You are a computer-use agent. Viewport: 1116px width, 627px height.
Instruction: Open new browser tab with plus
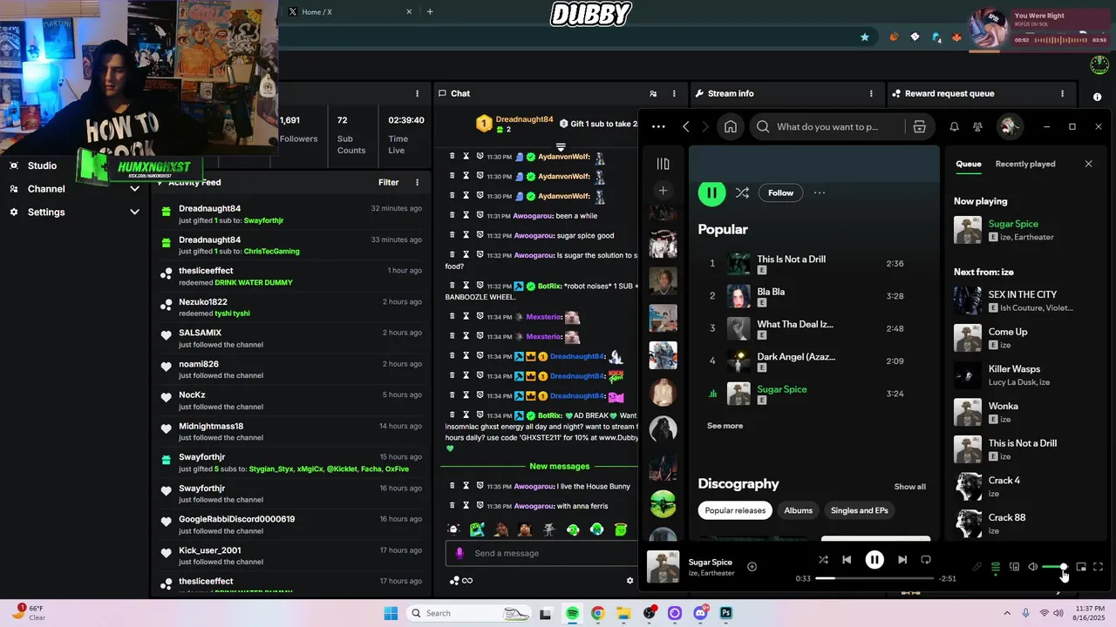coord(430,11)
